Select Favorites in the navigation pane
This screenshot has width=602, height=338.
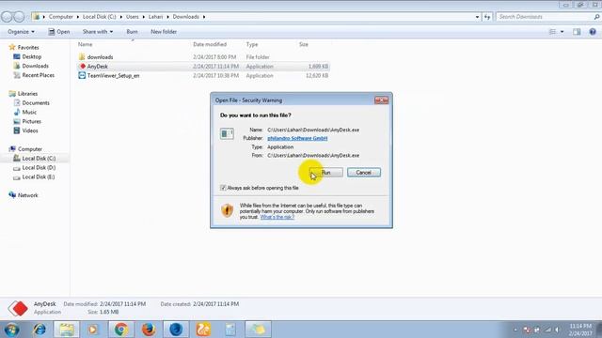point(28,48)
